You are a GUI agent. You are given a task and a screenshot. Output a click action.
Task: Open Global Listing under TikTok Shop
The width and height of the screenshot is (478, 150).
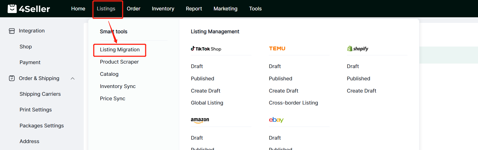pyautogui.click(x=207, y=103)
